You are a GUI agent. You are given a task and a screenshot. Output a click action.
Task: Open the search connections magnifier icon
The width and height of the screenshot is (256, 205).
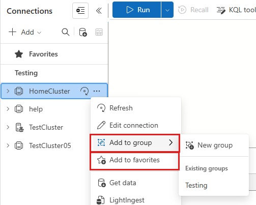pyautogui.click(x=66, y=32)
